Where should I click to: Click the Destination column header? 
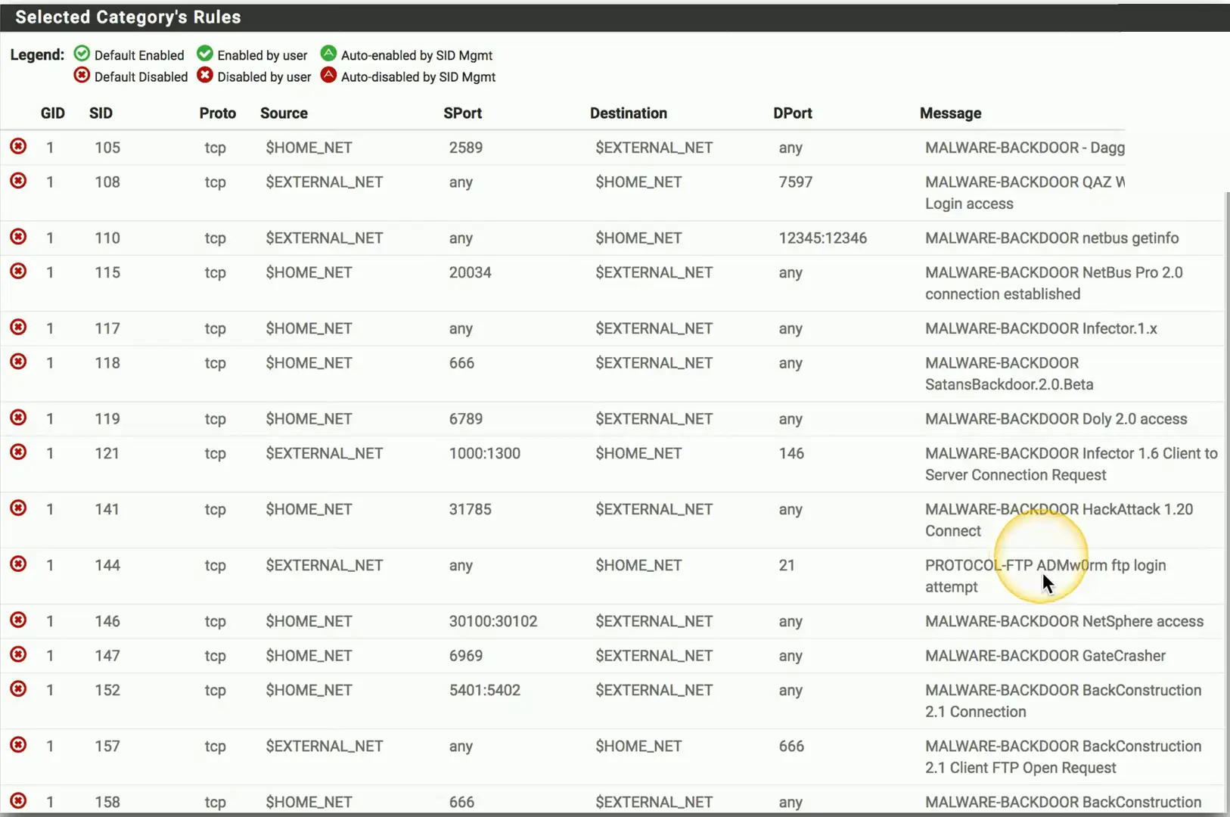point(628,113)
